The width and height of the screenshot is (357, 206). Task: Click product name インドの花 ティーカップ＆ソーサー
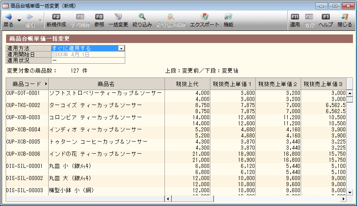tap(96, 154)
